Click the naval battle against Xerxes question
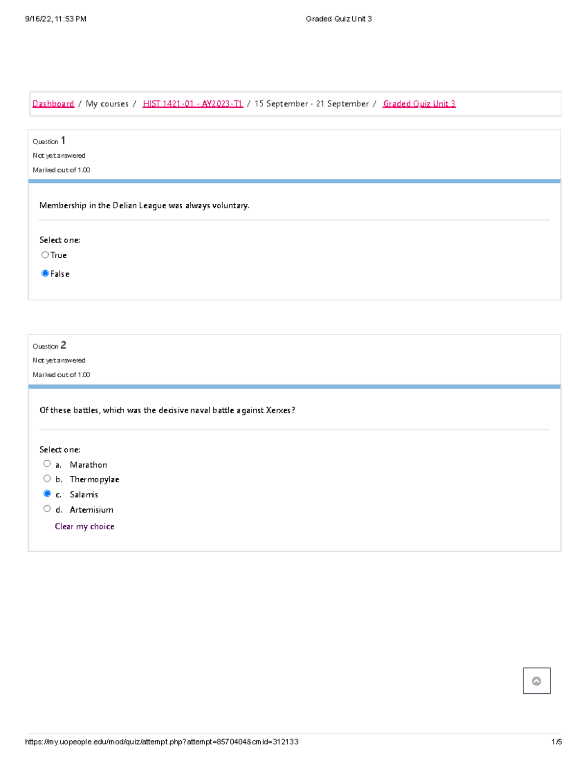 167,410
